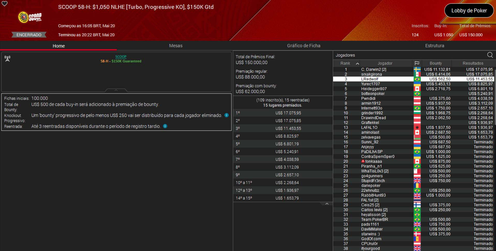This screenshot has width=496, height=251.
Task: Collapse the prize payout list
Action: pyautogui.click(x=327, y=204)
